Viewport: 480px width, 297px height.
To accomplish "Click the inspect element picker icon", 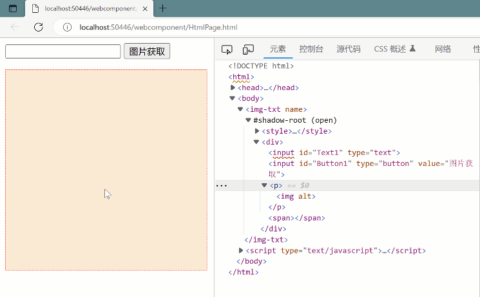I will pyautogui.click(x=227, y=50).
